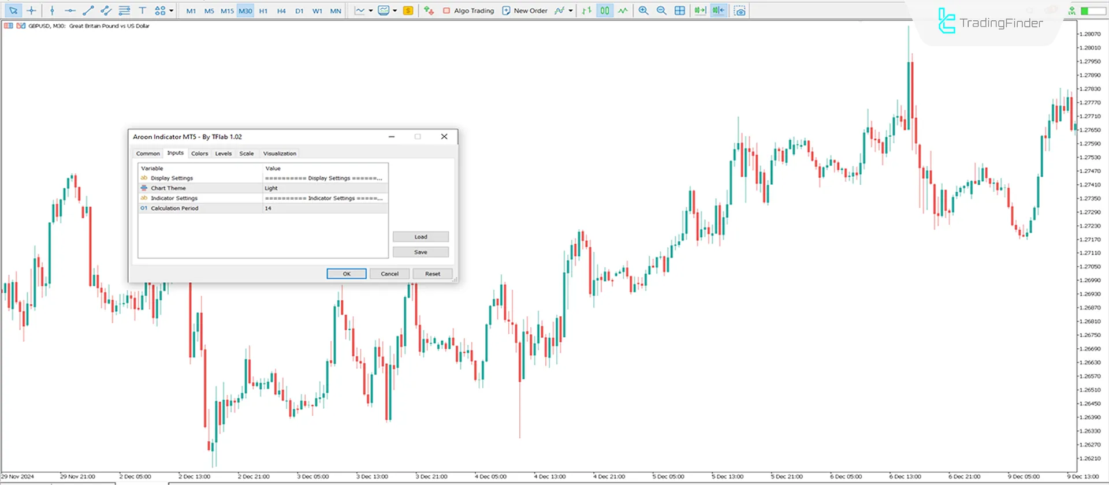Viewport: 1109px width, 485px height.
Task: Select the text label tool
Action: point(143,10)
